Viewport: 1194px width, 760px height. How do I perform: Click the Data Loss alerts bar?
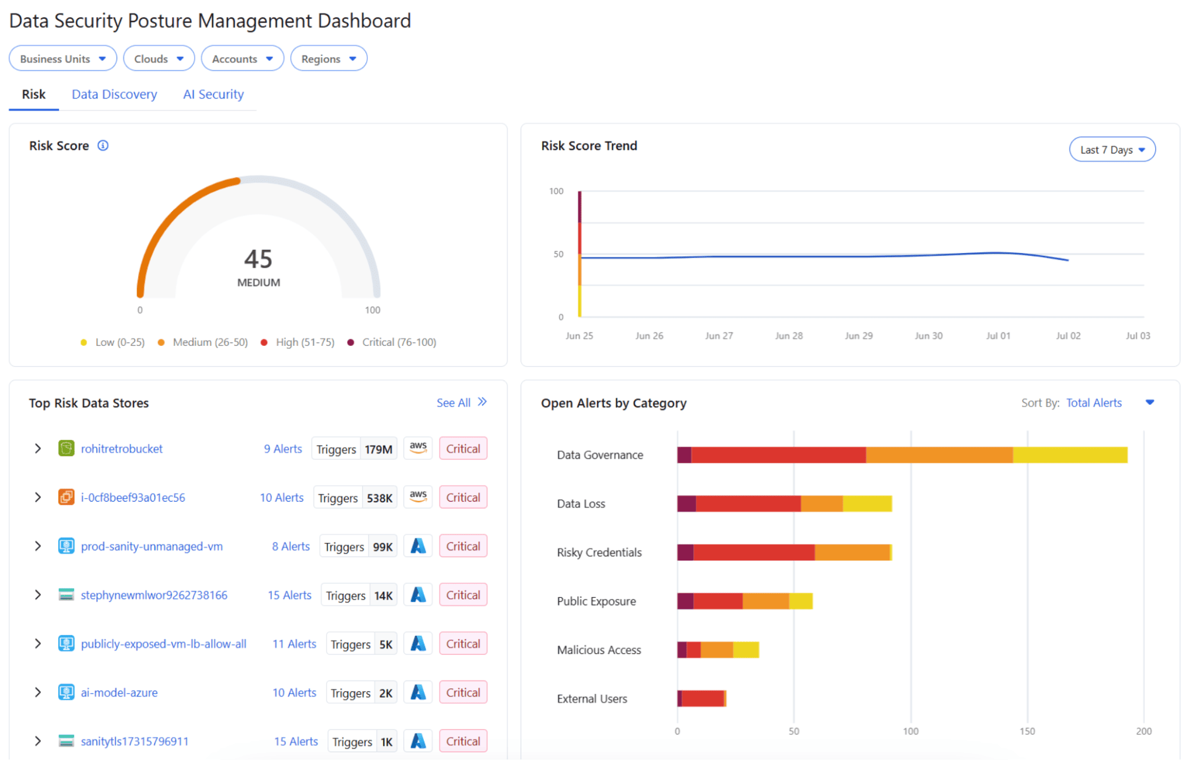click(x=784, y=503)
